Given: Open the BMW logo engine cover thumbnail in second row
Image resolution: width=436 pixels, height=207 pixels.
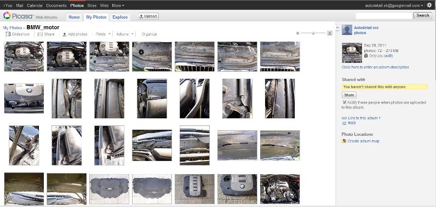Looking at the screenshot, I should (x=24, y=99).
